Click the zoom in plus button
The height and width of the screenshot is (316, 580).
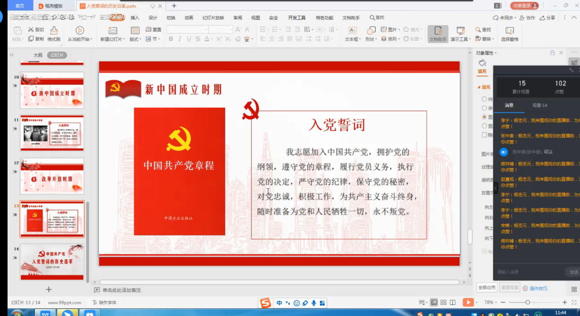point(564,302)
